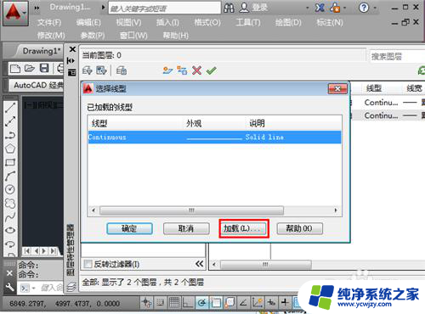The height and width of the screenshot is (314, 425).
Task: Select the Polygon draw tool
Action: tap(10, 149)
